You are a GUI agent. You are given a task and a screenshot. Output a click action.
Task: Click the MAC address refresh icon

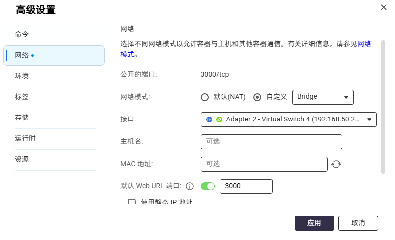(336, 164)
